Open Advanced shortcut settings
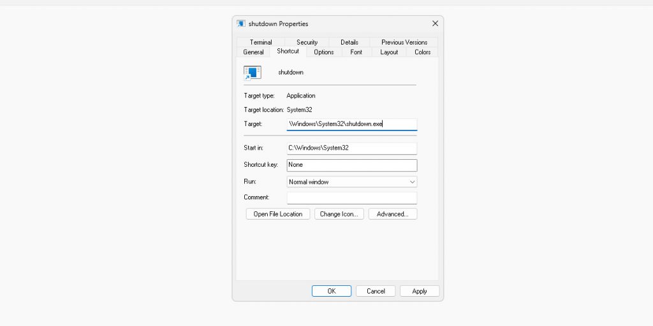The image size is (653, 326). pos(392,214)
